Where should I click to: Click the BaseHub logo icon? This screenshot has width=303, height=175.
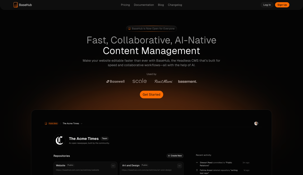[x=15, y=5]
